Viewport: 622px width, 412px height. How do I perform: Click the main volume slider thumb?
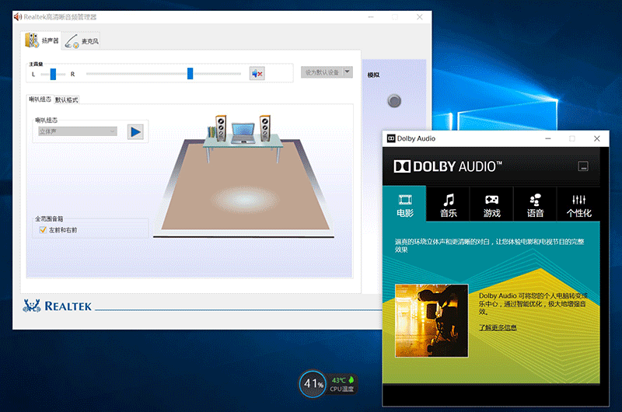click(x=190, y=73)
